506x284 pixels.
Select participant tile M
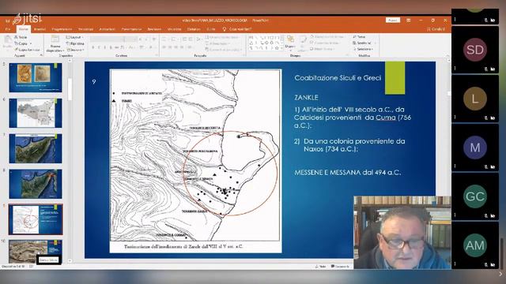coord(475,148)
